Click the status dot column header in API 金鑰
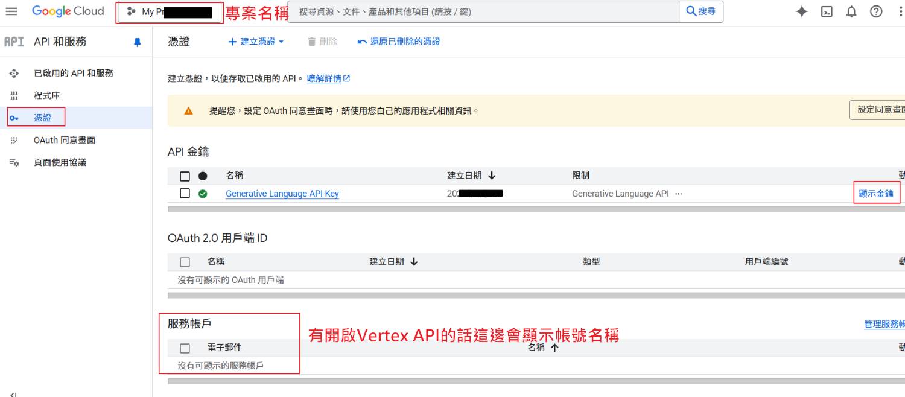The width and height of the screenshot is (905, 397). pos(203,176)
